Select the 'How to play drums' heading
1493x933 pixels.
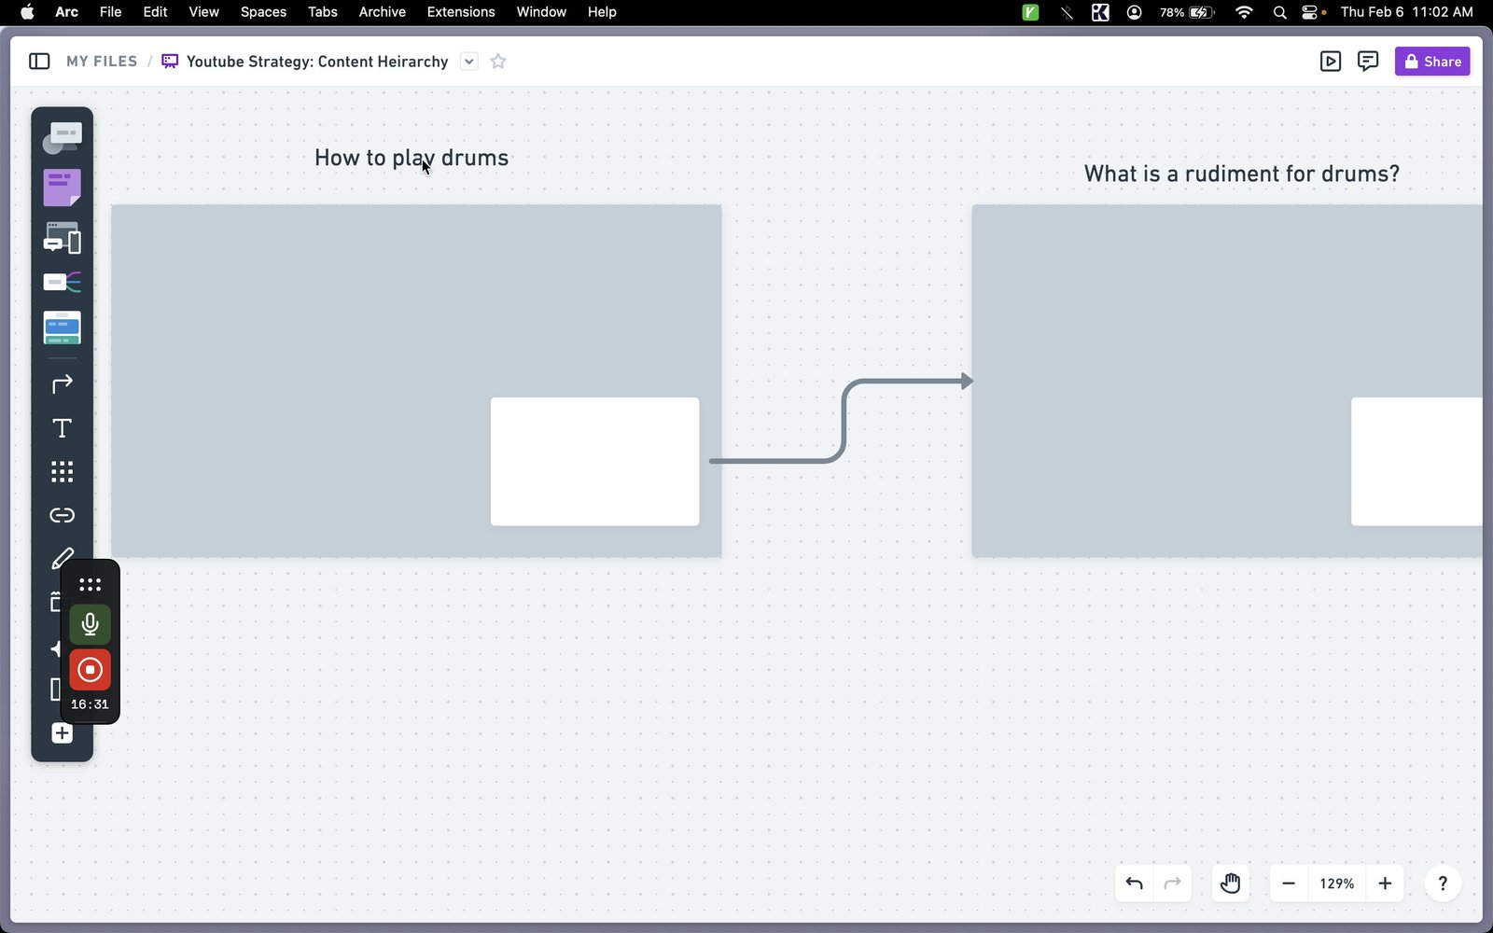click(x=412, y=158)
